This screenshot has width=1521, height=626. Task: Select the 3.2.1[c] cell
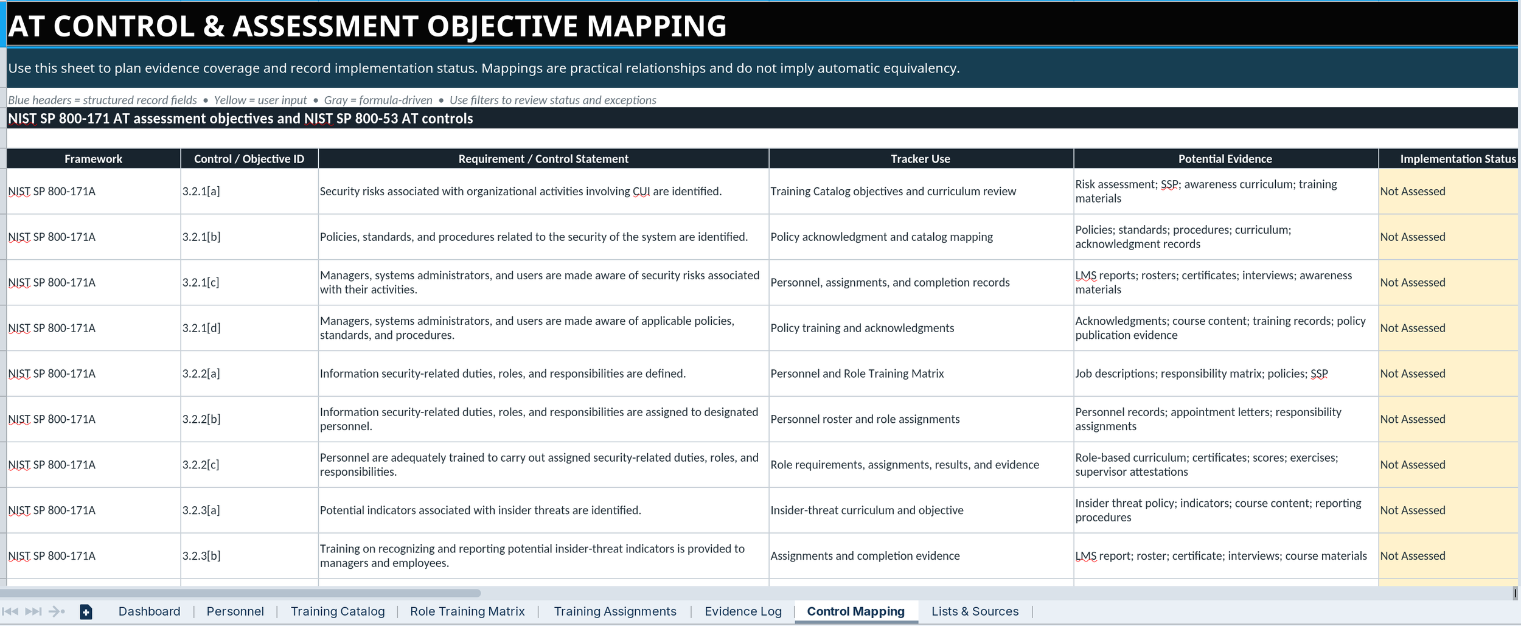pyautogui.click(x=249, y=282)
